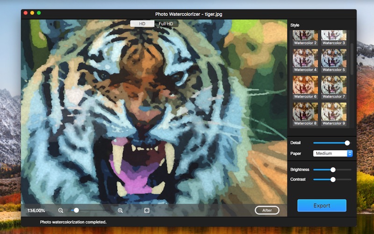Select the Watercolor 2 style thumbnail
The height and width of the screenshot is (234, 374).
tap(305, 37)
